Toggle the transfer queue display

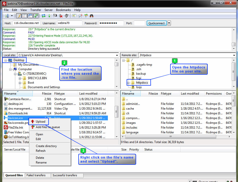(x=36, y=15)
